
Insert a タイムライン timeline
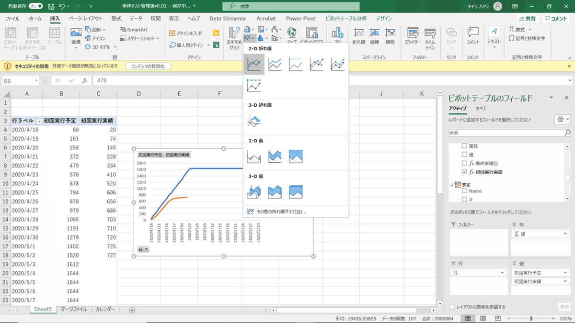pos(430,38)
